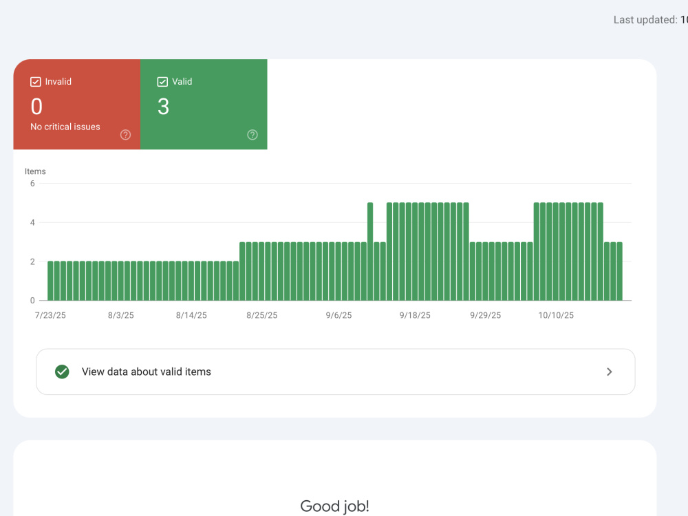Click the y-axis label 4
This screenshot has width=688, height=516.
point(32,222)
